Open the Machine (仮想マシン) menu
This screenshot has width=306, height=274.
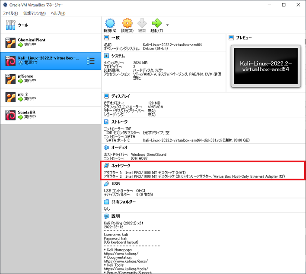(x=34, y=13)
